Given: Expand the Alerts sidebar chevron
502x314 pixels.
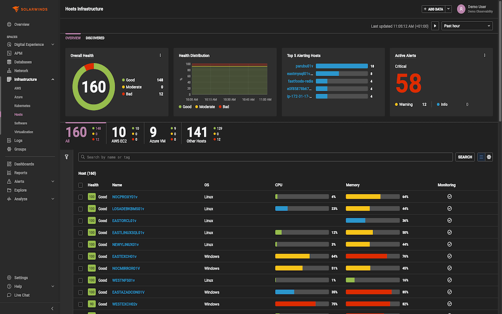Looking at the screenshot, I should [x=53, y=182].
